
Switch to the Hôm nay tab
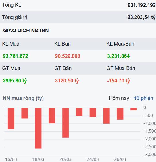(119, 98)
